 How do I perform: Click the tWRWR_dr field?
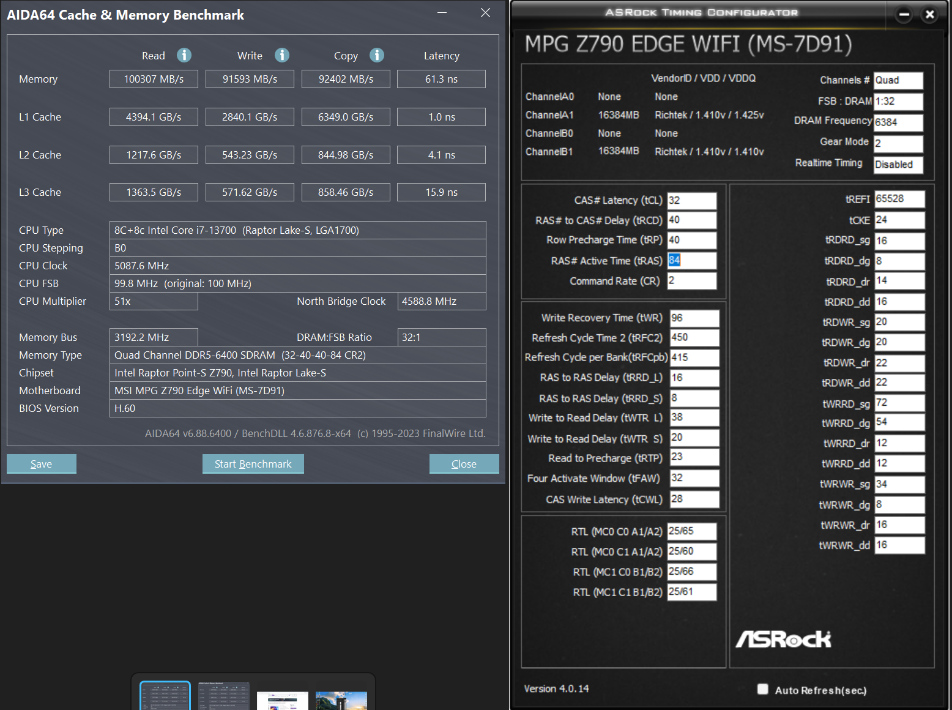pyautogui.click(x=899, y=525)
